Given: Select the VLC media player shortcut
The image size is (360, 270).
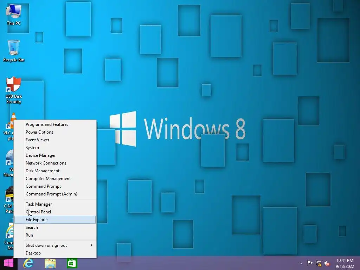Looking at the screenshot, I should pos(9,127).
